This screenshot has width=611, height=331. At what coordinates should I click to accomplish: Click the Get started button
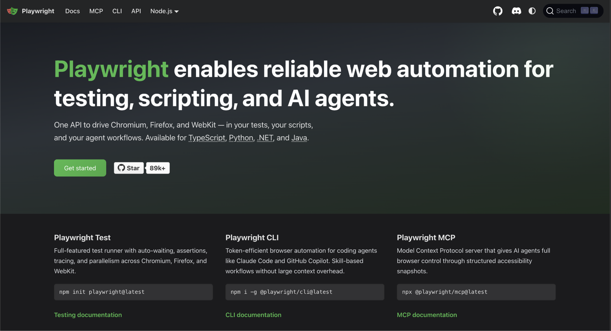(80, 168)
